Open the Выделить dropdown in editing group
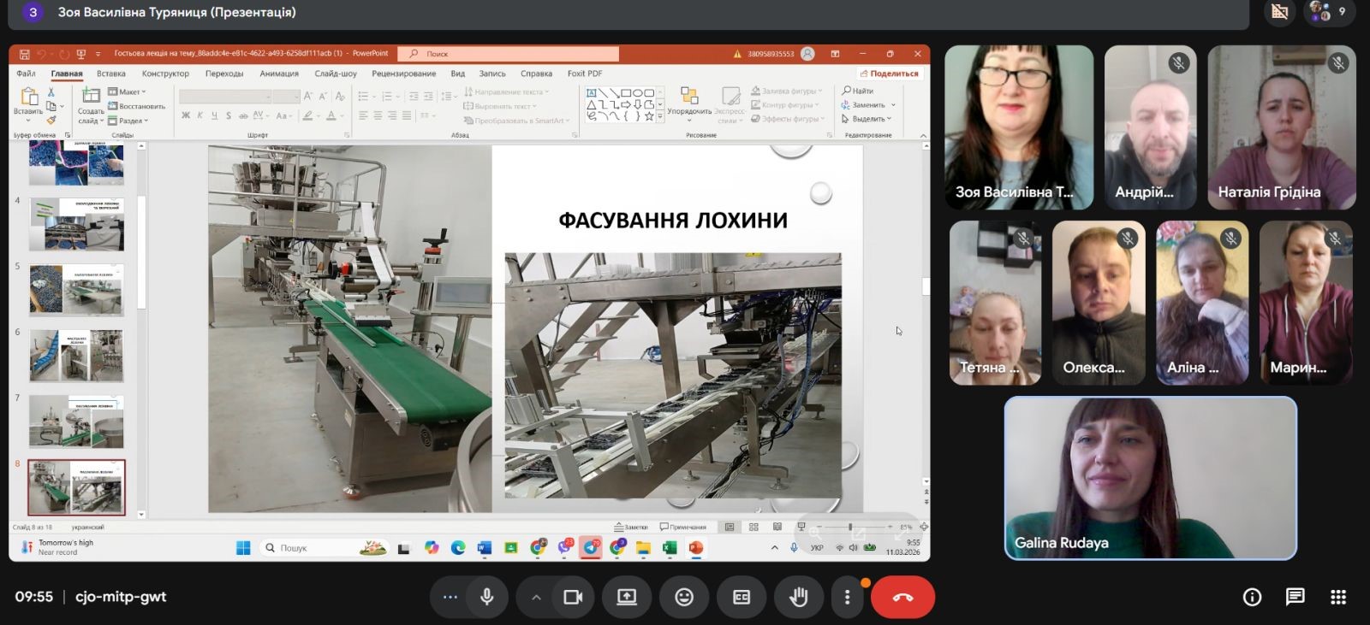The image size is (1370, 625). (868, 119)
